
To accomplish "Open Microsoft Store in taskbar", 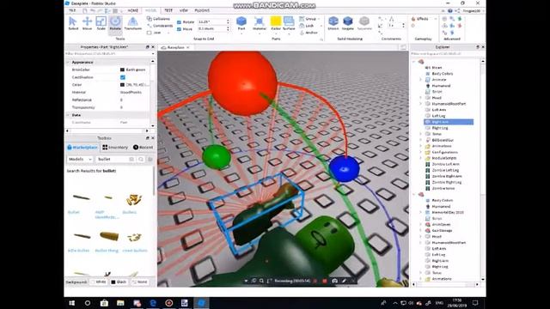I will coord(104,303).
